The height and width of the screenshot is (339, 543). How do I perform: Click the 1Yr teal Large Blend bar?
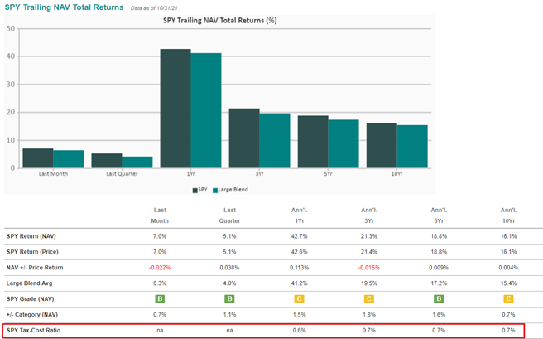pyautogui.click(x=206, y=110)
